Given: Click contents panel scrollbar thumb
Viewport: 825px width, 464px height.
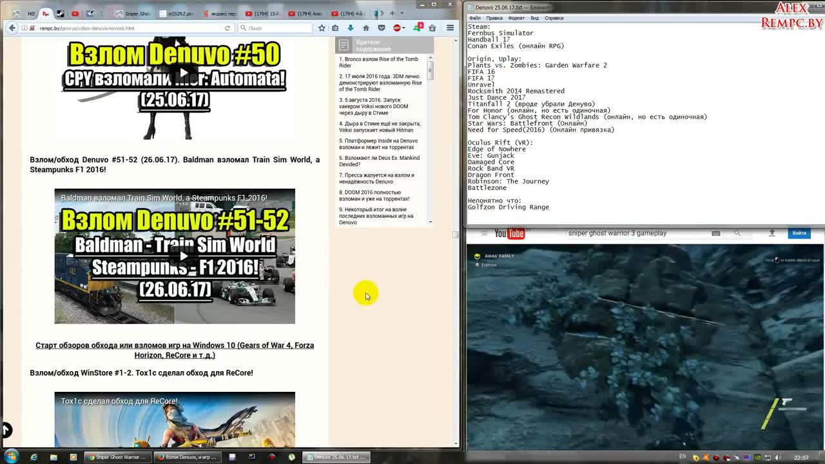Looking at the screenshot, I should (x=431, y=71).
